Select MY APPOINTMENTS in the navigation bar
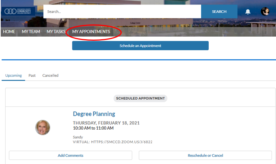This screenshot has height=164, width=276. click(91, 32)
